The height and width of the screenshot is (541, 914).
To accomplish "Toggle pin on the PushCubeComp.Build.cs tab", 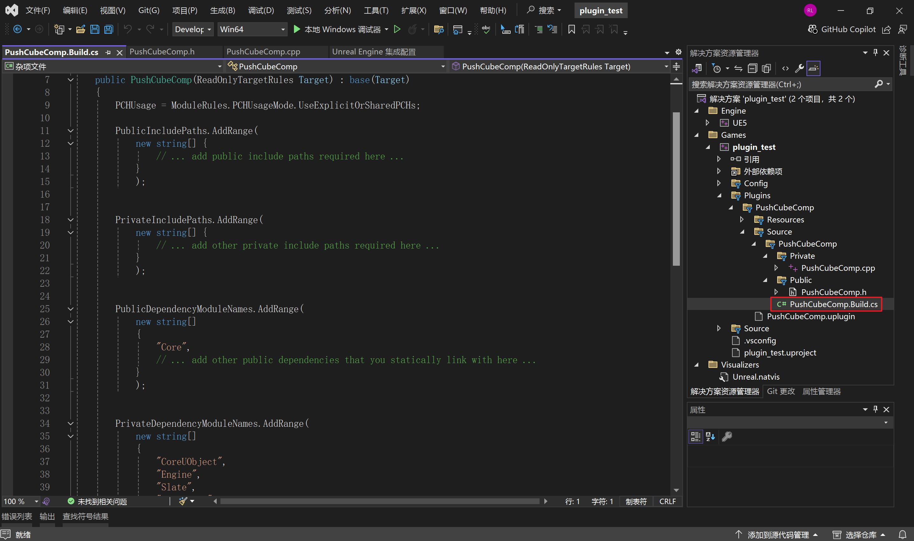I will (x=108, y=53).
